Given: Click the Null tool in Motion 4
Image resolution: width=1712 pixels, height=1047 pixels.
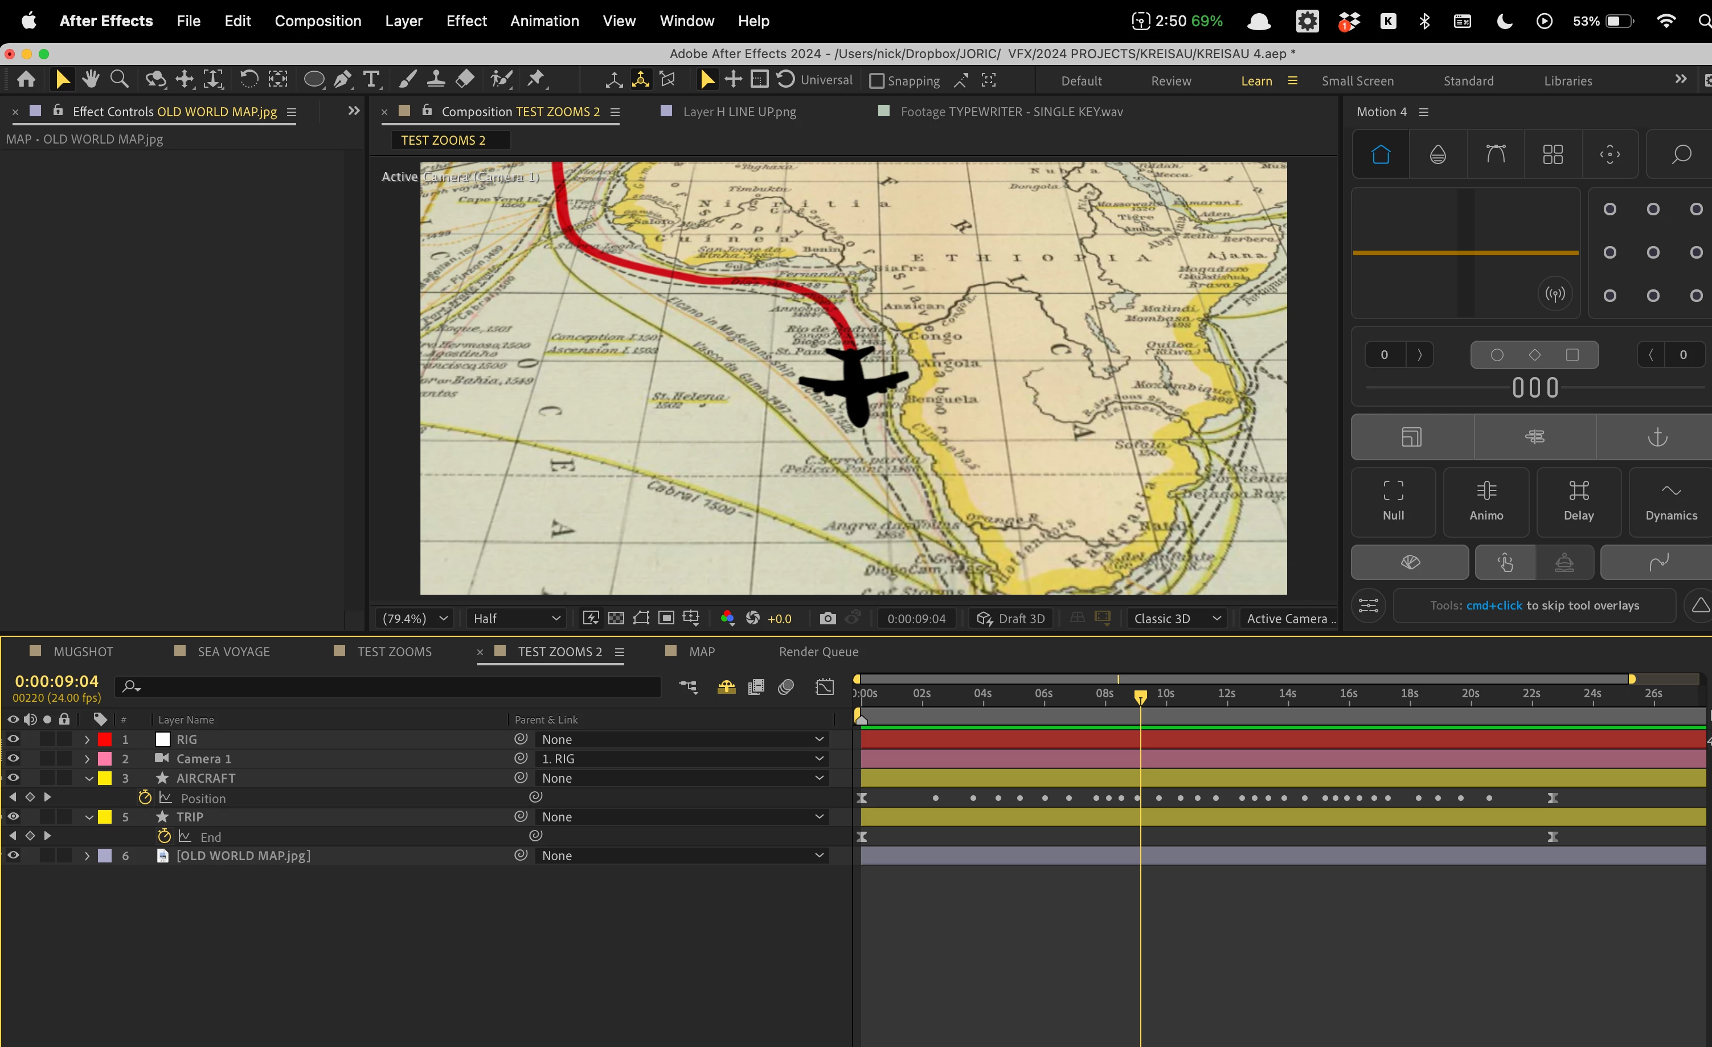Looking at the screenshot, I should [1393, 502].
